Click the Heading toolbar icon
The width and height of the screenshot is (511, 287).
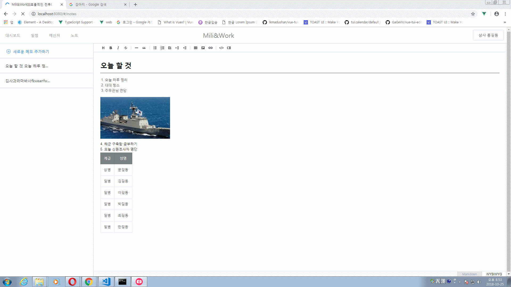103,48
